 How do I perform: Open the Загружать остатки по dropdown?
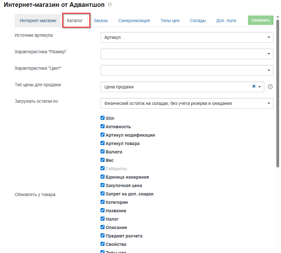click(187, 103)
